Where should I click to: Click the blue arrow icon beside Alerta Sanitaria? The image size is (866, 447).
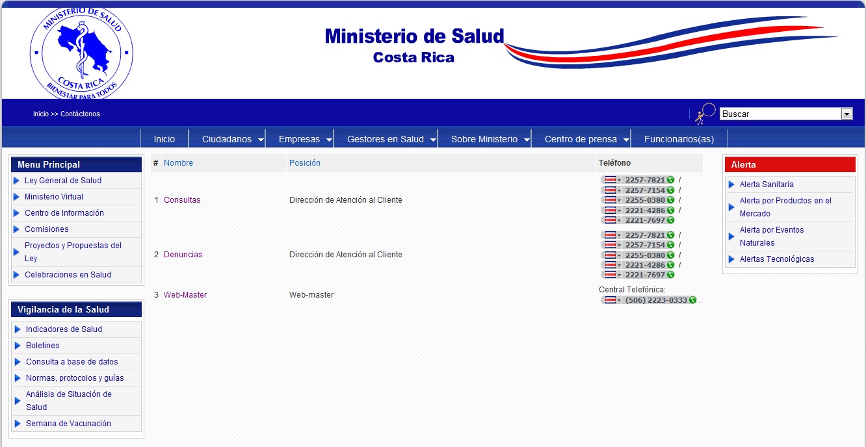pos(731,185)
